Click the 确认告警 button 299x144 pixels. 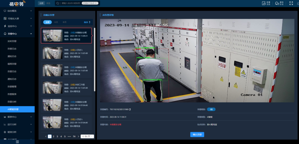pos(197,135)
